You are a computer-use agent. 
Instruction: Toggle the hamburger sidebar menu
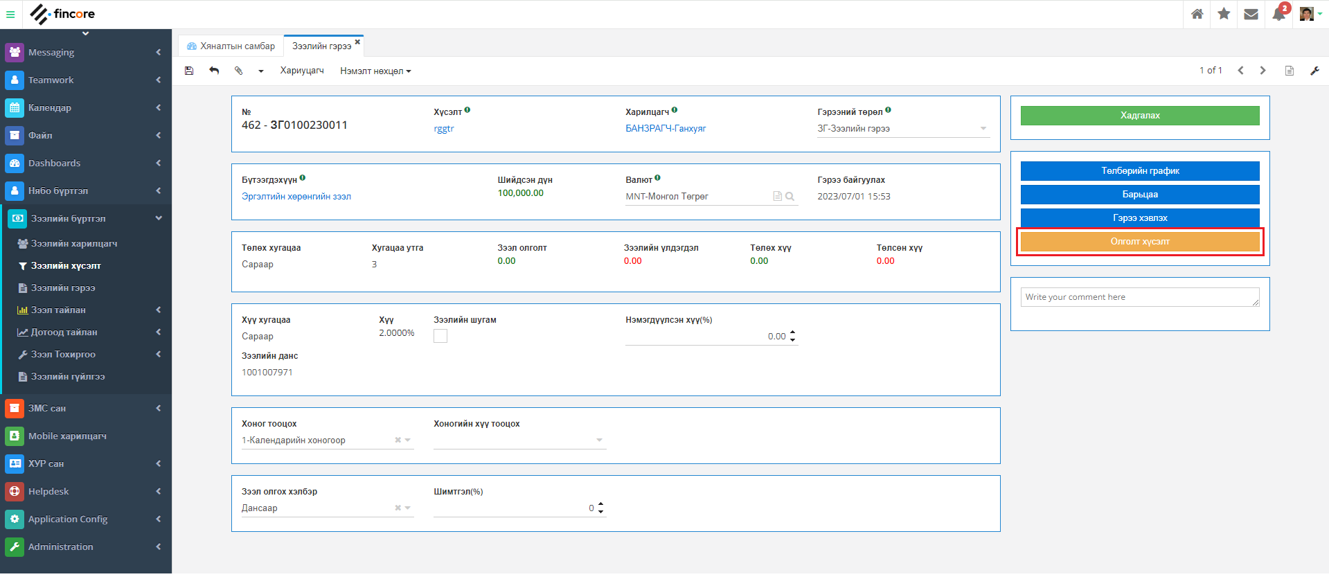[10, 14]
